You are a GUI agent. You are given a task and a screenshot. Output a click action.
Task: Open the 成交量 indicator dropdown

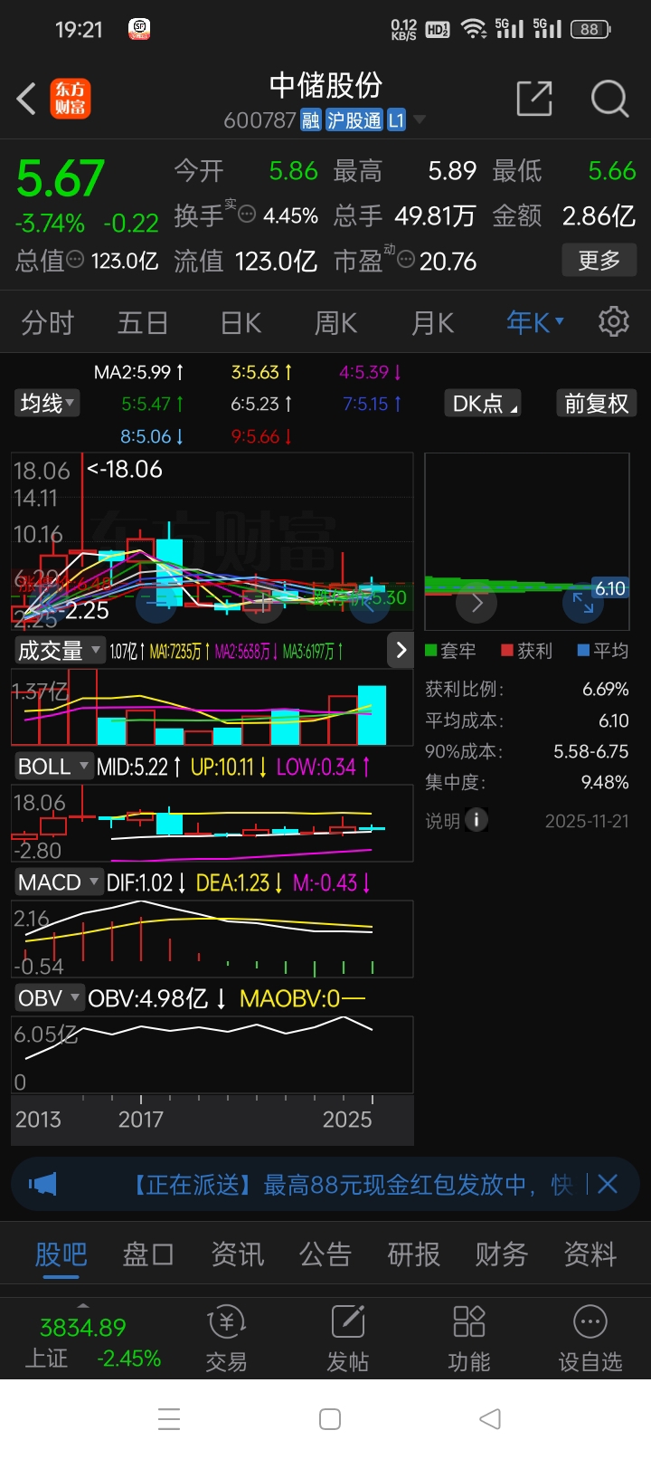click(59, 650)
